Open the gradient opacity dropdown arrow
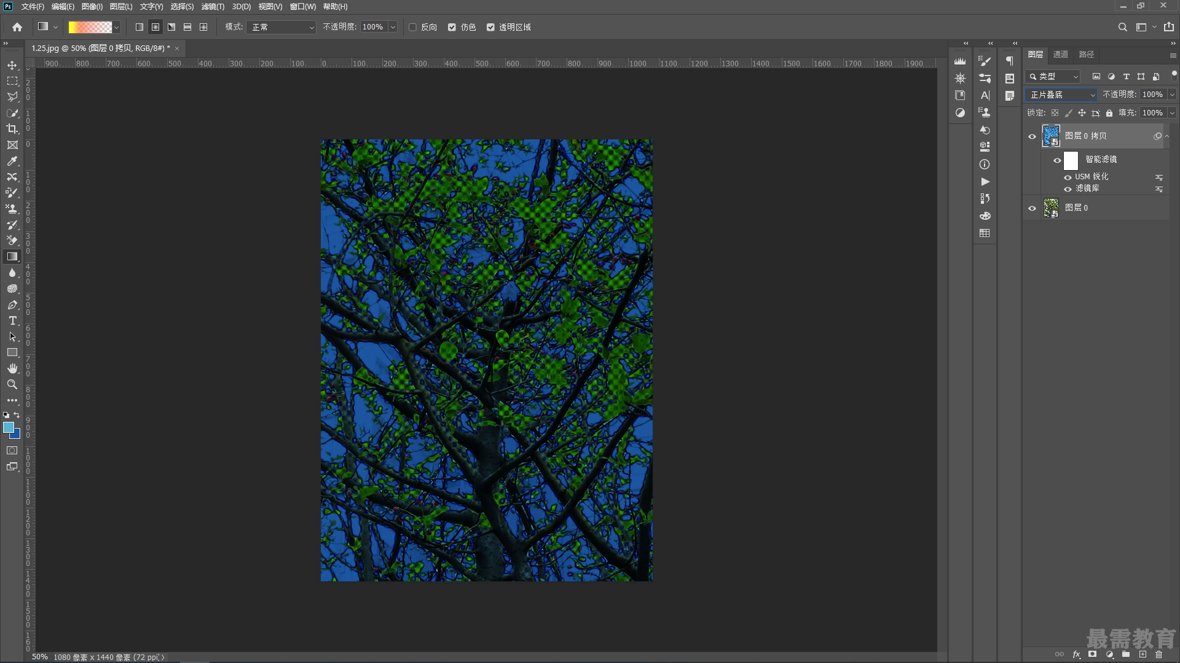The width and height of the screenshot is (1180, 663). [x=393, y=27]
